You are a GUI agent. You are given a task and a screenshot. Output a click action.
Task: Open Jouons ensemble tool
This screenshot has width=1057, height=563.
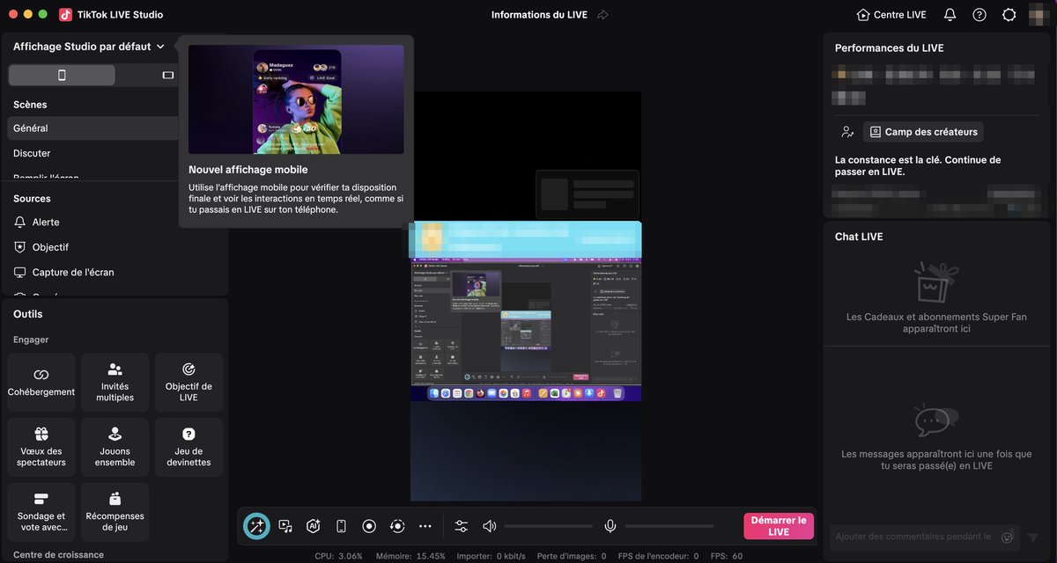[x=115, y=448]
